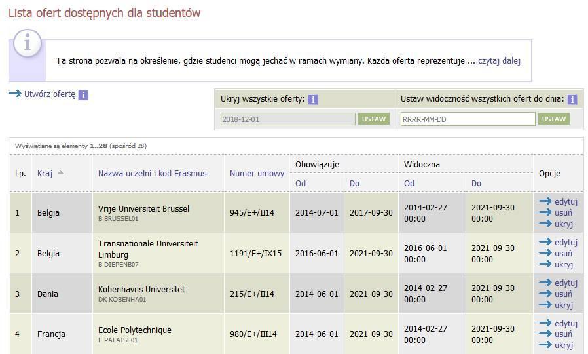
Task: Hide the Ecole Polytechnique offer
Action: tap(564, 345)
